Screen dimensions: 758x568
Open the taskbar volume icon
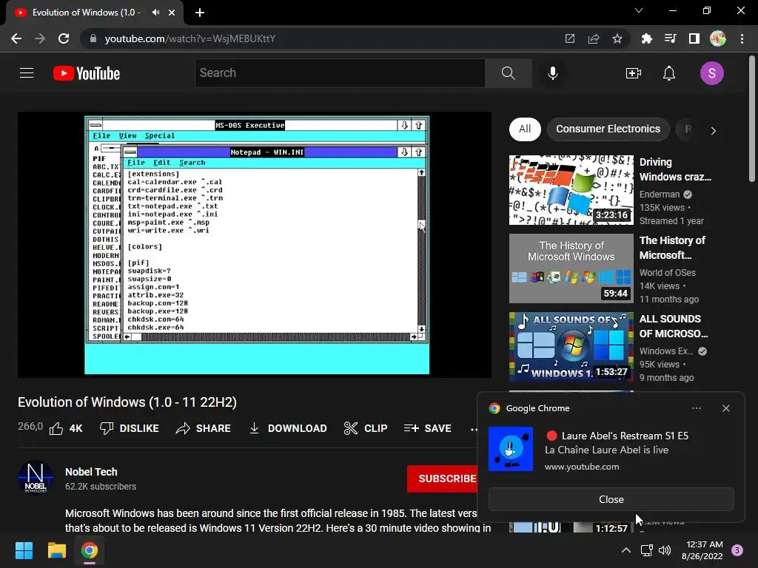[x=665, y=550]
